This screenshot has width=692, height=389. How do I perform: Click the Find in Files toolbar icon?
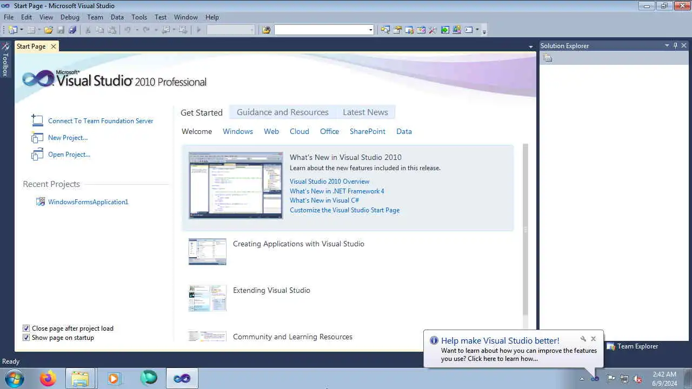tap(267, 30)
